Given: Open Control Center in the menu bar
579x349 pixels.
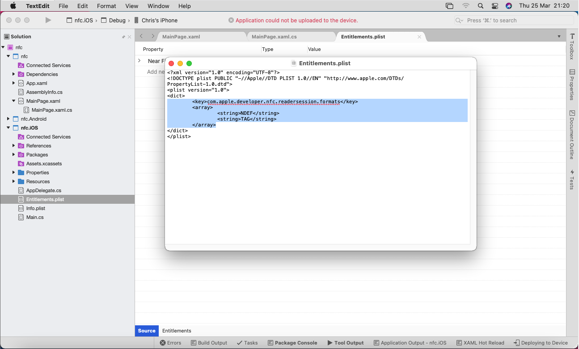Looking at the screenshot, I should click(494, 6).
